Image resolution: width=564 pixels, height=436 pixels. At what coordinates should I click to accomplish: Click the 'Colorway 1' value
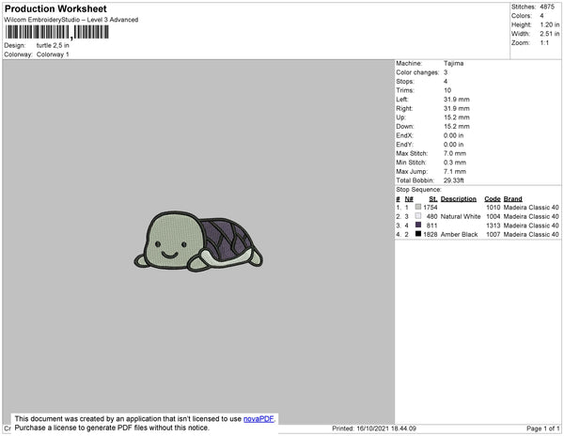[53, 54]
